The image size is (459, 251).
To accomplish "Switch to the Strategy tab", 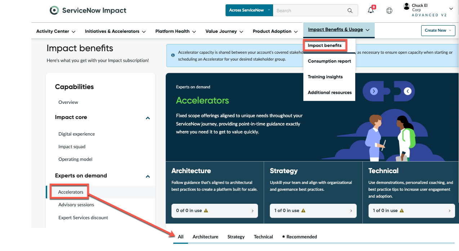I will pyautogui.click(x=236, y=237).
